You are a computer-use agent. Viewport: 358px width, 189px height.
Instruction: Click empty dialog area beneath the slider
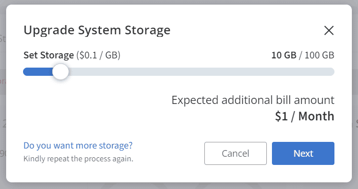tap(91, 107)
